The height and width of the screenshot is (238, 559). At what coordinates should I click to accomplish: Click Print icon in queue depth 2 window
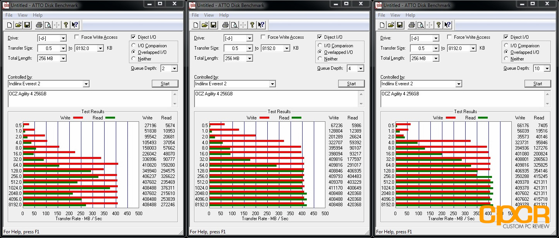(x=39, y=25)
